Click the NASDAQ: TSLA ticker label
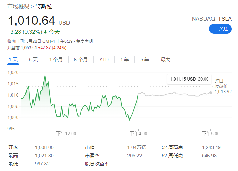Screen dimensions: 238x171 pos(212,19)
